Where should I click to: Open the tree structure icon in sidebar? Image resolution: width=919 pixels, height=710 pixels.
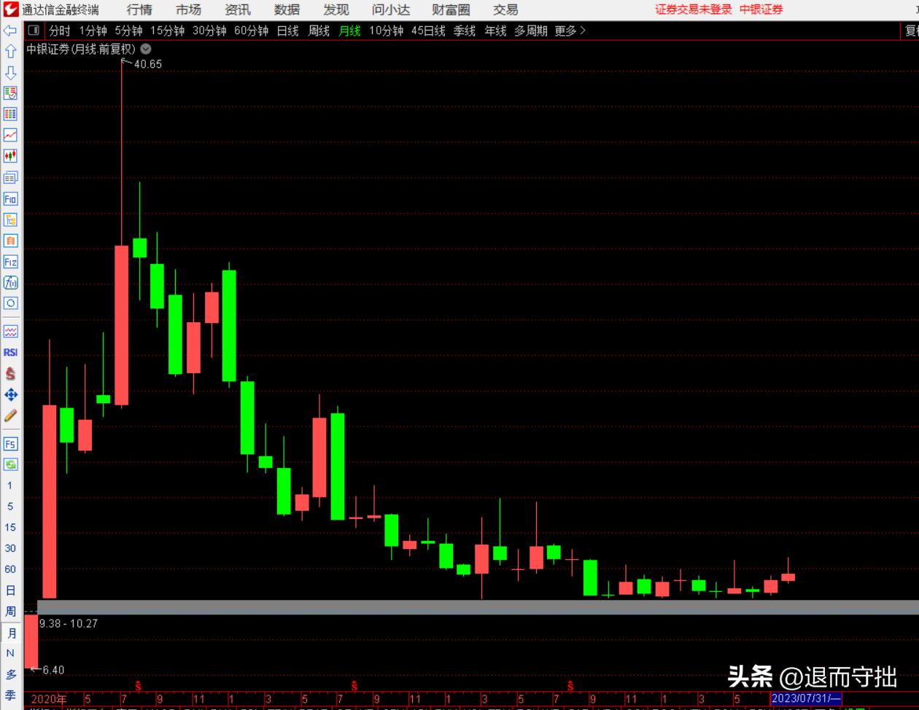click(10, 219)
